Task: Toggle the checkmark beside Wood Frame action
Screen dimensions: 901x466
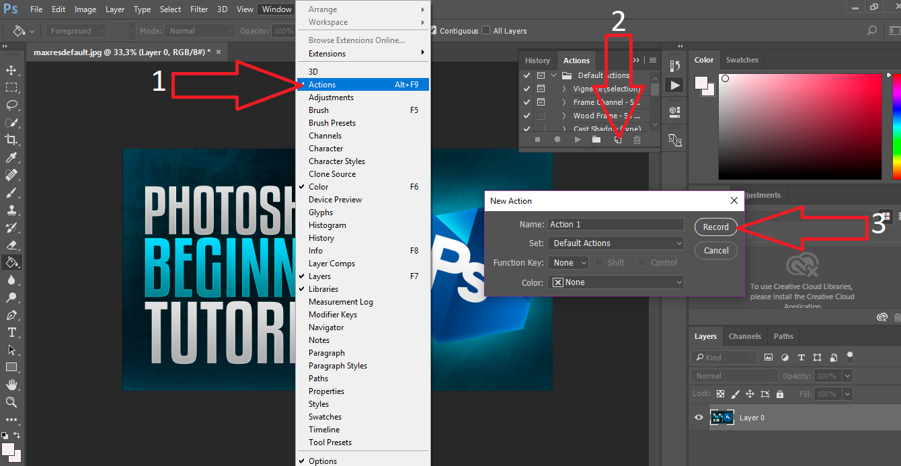Action: [x=527, y=116]
